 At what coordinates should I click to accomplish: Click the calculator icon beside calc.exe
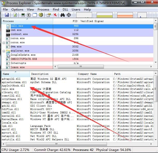(x=8, y=26)
